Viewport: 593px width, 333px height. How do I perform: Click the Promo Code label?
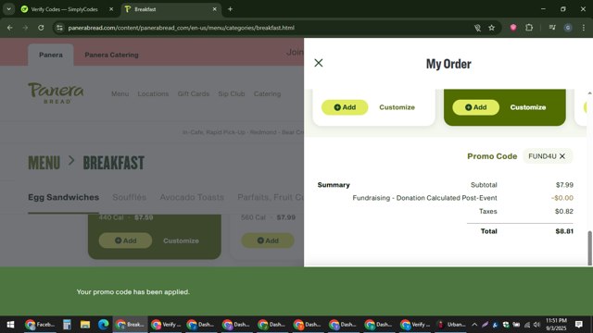click(x=492, y=156)
